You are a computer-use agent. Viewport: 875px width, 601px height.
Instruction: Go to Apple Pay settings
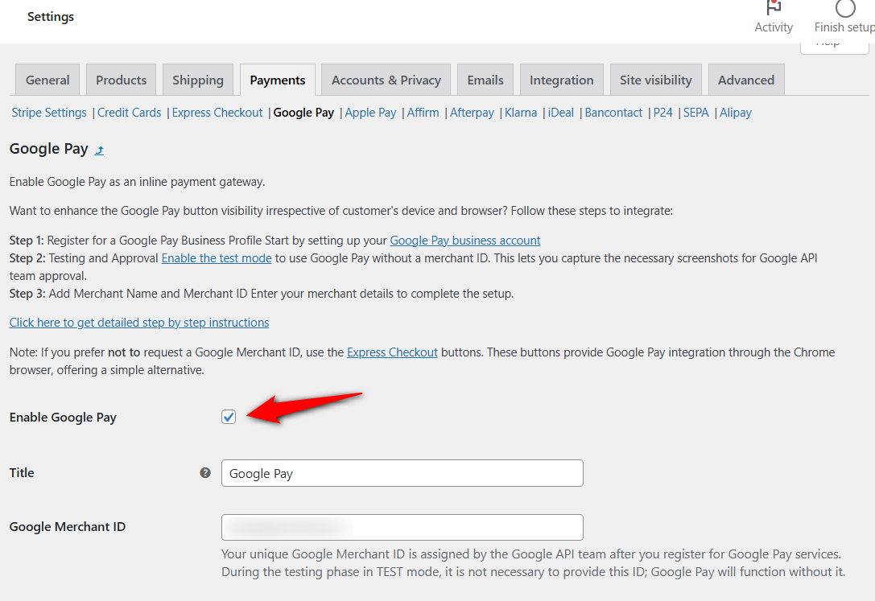click(369, 113)
